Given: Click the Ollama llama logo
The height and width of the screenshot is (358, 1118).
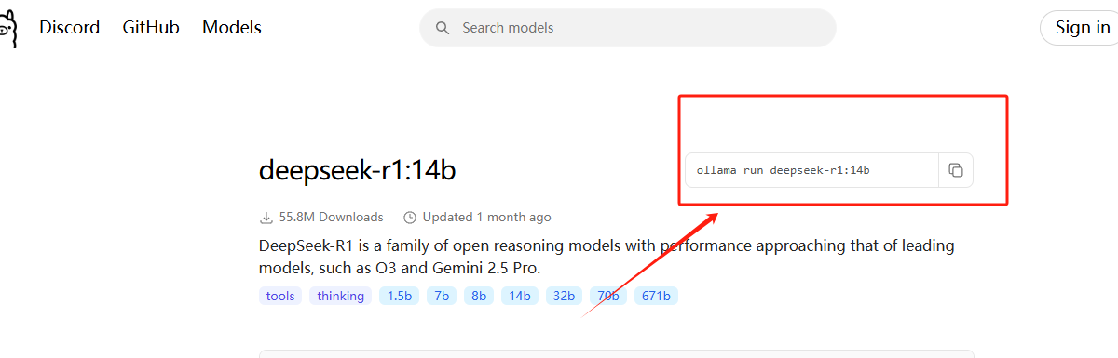Looking at the screenshot, I should (7, 30).
